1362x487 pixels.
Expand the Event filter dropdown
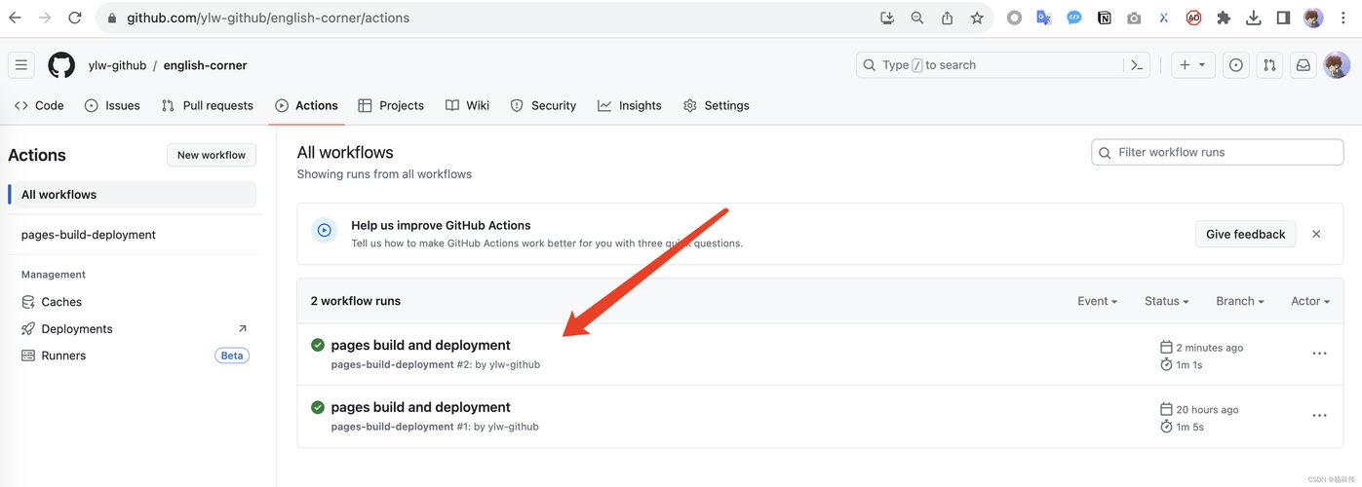pos(1097,301)
